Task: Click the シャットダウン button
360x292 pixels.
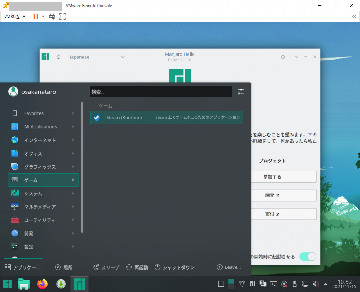Action: tap(175, 267)
